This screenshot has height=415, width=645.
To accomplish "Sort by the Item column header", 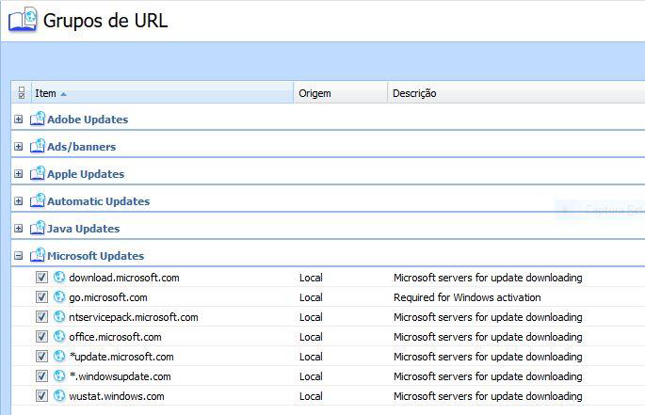I will pos(162,93).
